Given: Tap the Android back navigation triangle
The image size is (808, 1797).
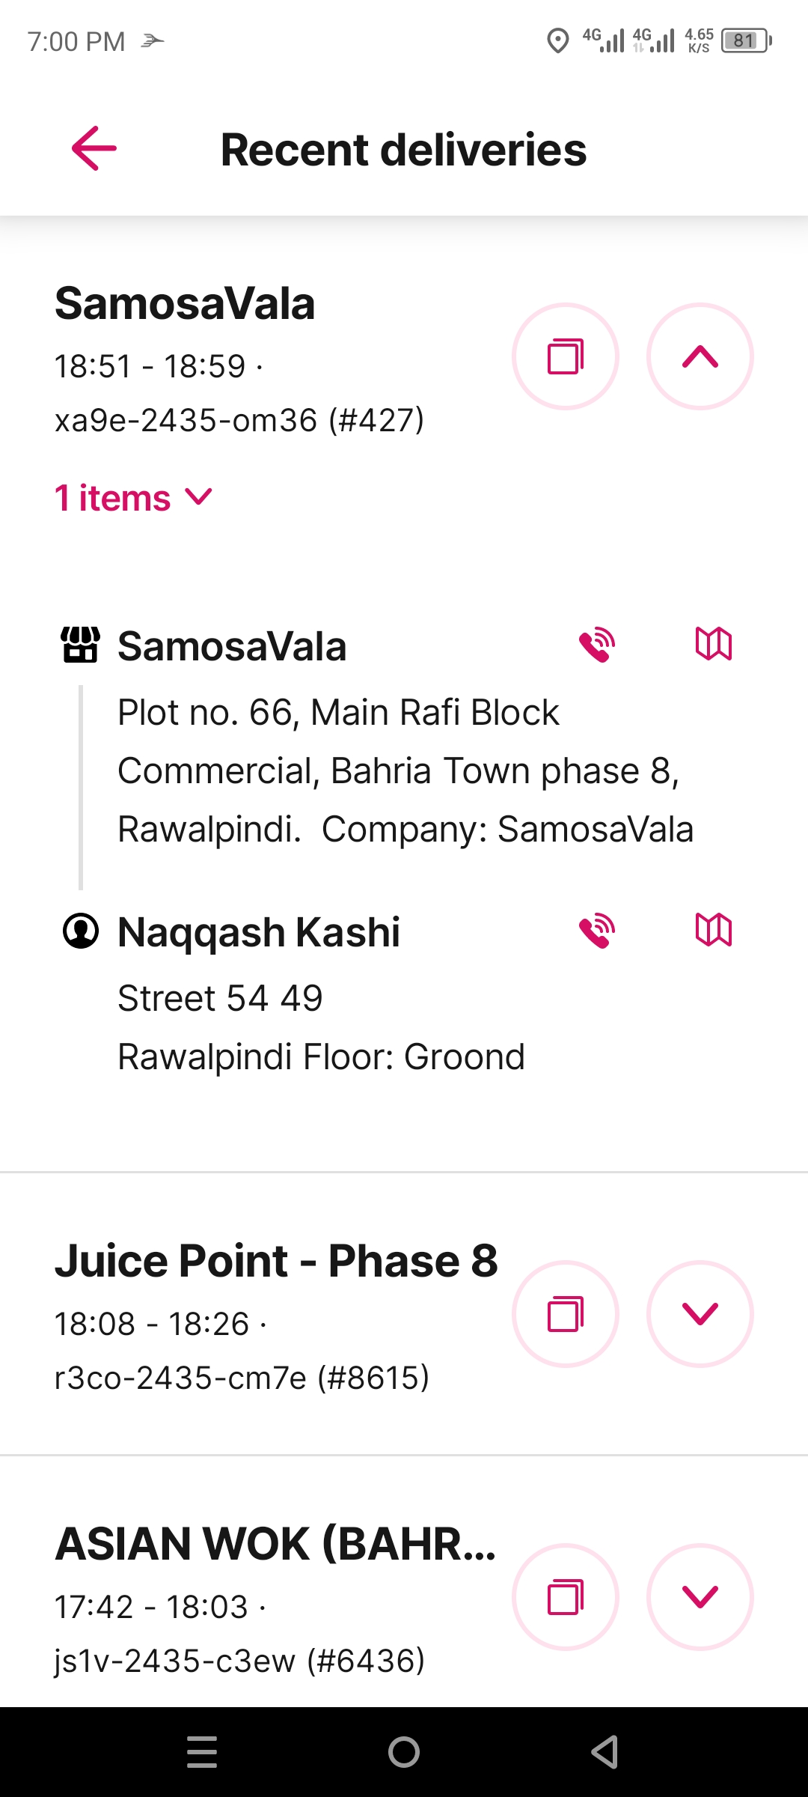Looking at the screenshot, I should [x=605, y=1752].
